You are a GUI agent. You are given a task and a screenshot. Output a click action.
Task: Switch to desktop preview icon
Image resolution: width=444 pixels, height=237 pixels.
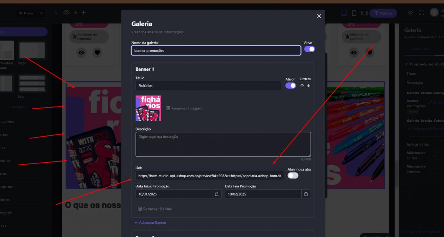344,13
